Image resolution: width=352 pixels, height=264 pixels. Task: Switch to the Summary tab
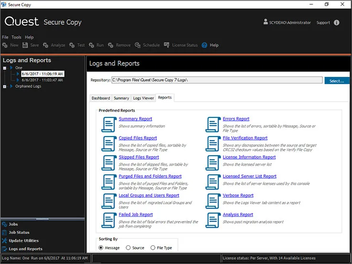pyautogui.click(x=121, y=98)
